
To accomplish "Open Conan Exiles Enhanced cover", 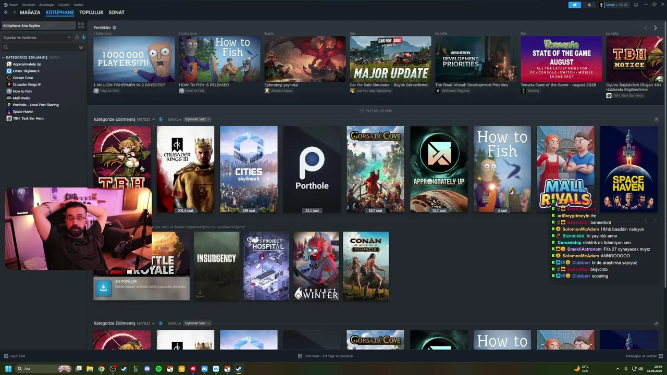I will pyautogui.click(x=366, y=266).
